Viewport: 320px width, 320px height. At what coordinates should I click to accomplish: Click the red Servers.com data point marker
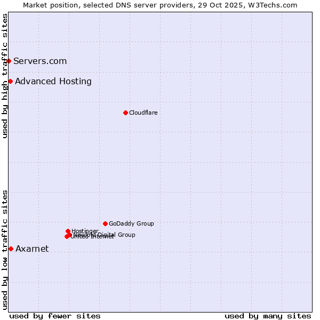(9, 61)
